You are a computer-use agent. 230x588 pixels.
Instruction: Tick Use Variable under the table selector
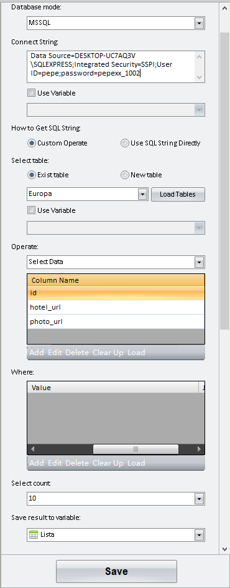click(31, 210)
